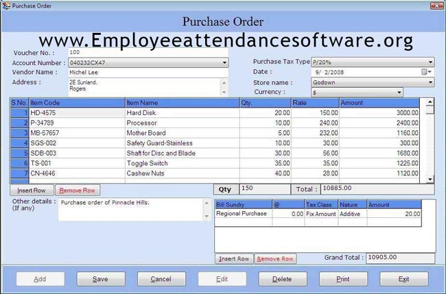Open the Purchase Tax Type dropdown
The width and height of the screenshot is (446, 294).
point(430,62)
